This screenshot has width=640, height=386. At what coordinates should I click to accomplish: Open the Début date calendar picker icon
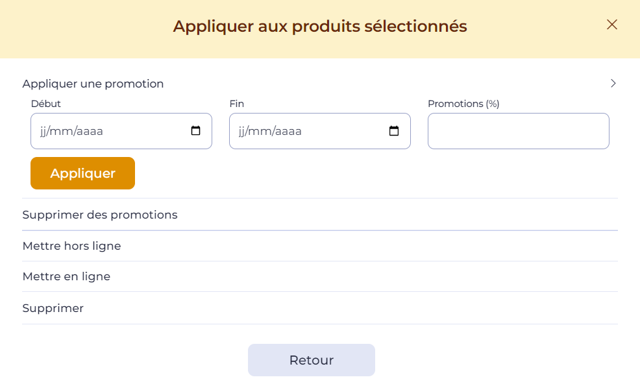point(195,130)
